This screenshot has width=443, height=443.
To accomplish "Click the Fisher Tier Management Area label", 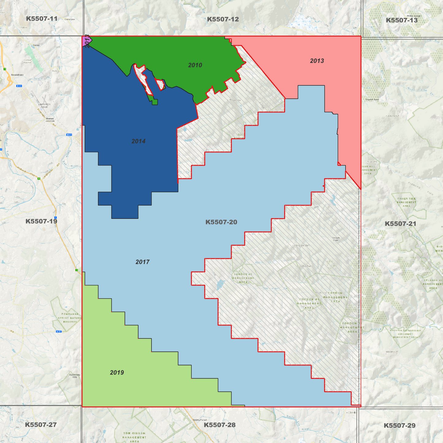I will (407, 202).
